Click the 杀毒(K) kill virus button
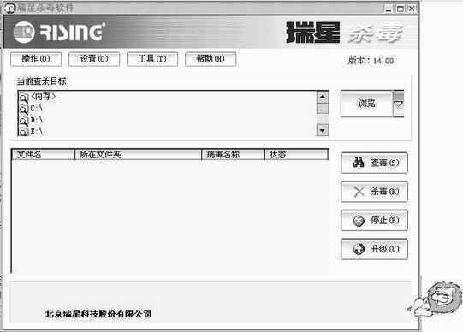 tap(374, 192)
